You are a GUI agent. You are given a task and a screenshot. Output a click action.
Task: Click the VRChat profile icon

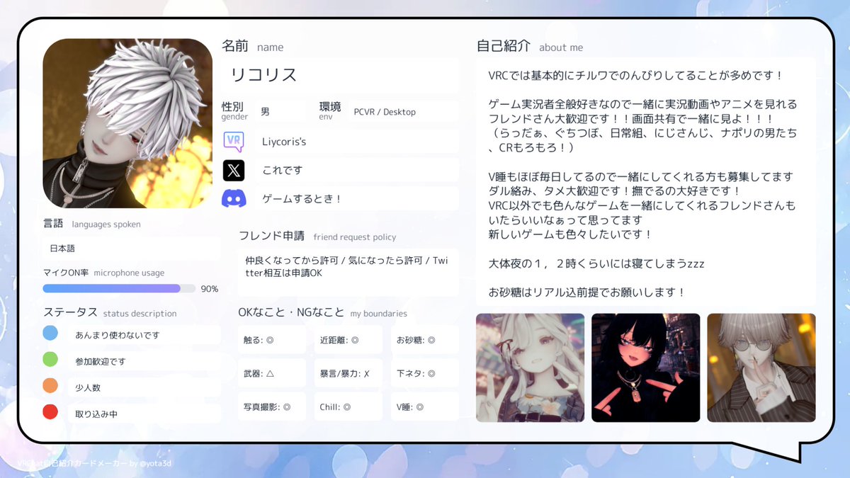tap(234, 140)
